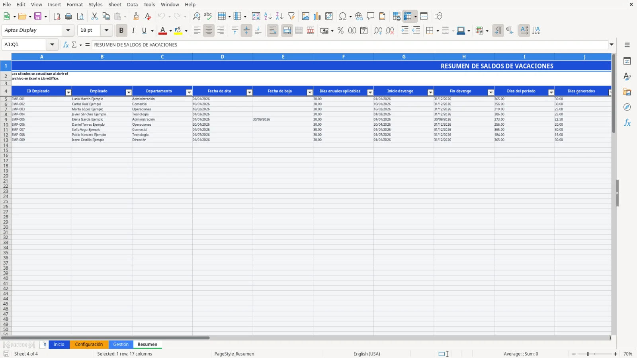The width and height of the screenshot is (637, 358).
Task: Apply the red font color
Action: pyautogui.click(x=162, y=31)
